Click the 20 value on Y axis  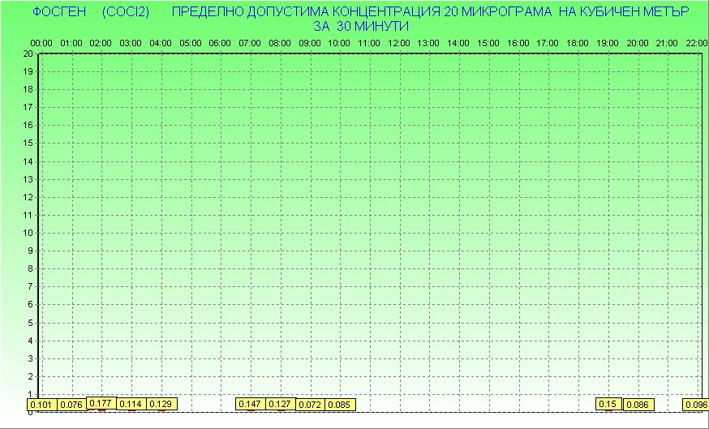(28, 54)
